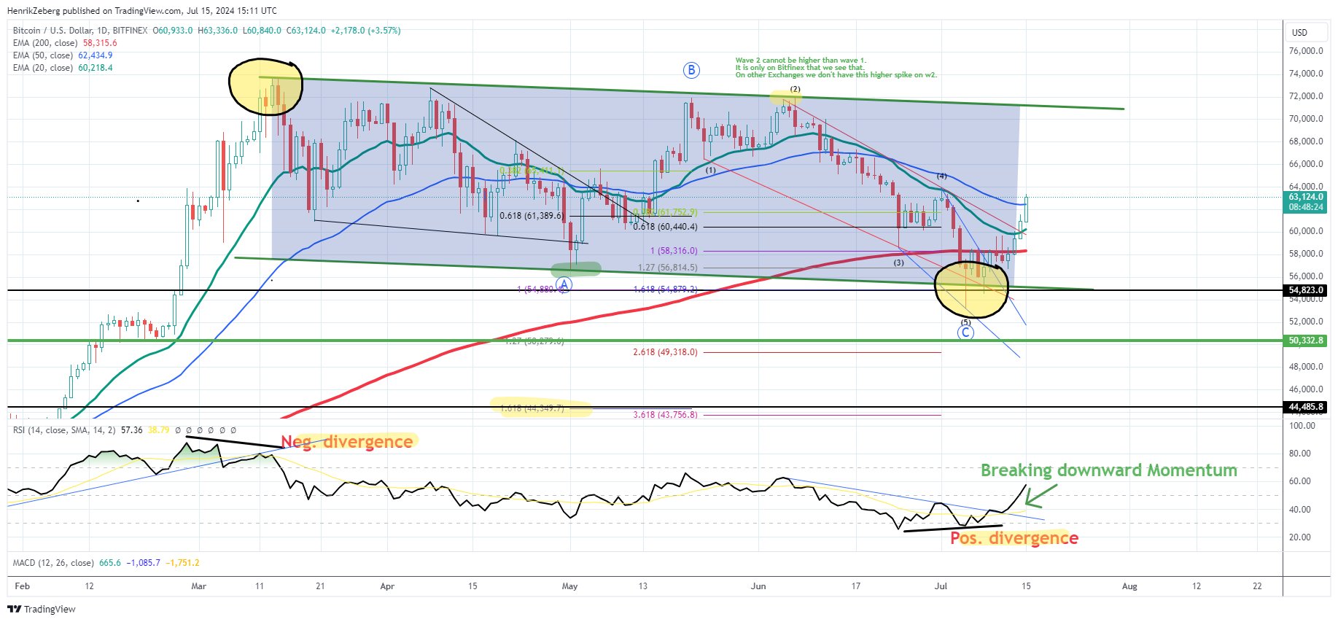The width and height of the screenshot is (1338, 622).
Task: Click the black 54,823.0 price level tag
Action: point(1305,290)
